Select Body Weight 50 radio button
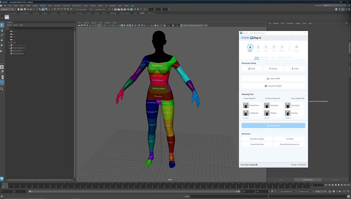 266,98
